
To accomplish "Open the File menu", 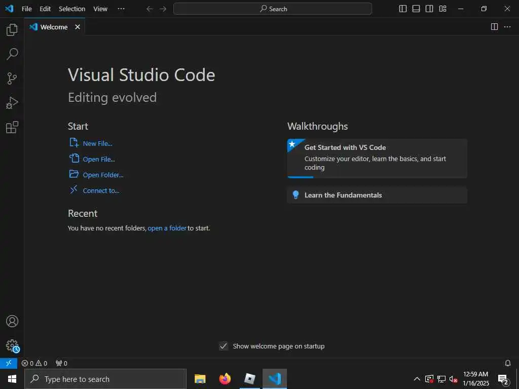I will coord(27,9).
